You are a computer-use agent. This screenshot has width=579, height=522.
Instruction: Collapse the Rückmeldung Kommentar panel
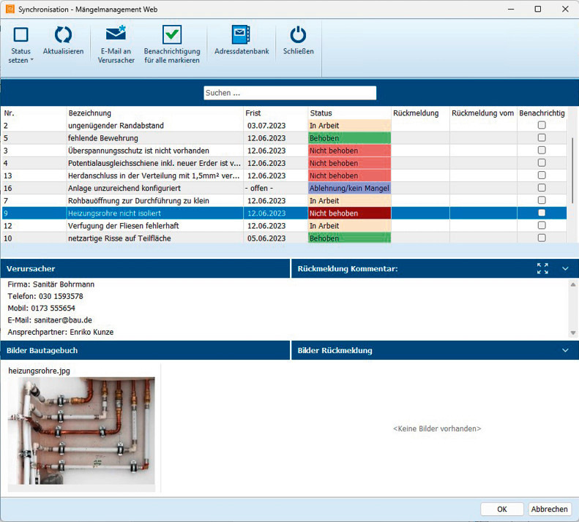pos(565,269)
